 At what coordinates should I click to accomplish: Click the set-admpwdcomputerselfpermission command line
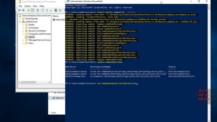tap(117, 83)
